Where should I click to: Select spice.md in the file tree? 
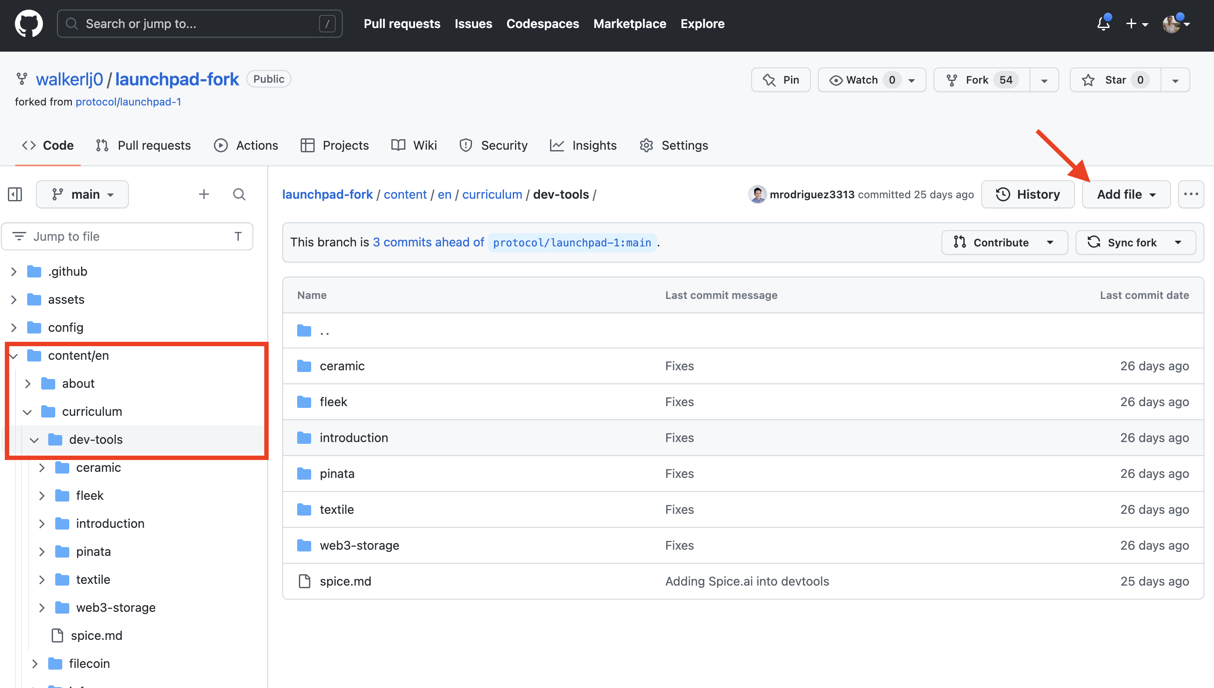click(x=96, y=635)
